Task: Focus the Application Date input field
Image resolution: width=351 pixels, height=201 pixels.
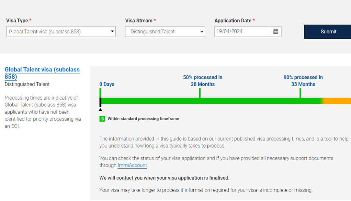Action: click(242, 31)
